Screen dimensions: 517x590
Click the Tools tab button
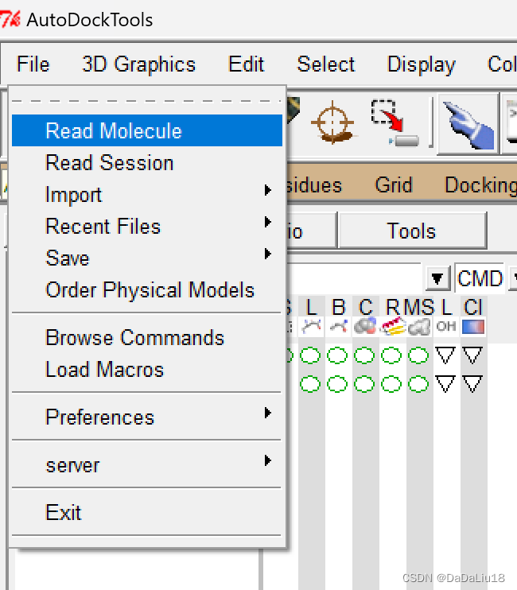pos(412,231)
